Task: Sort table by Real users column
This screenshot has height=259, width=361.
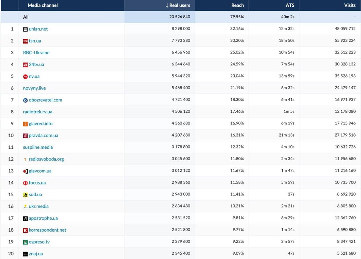Action: [178, 5]
